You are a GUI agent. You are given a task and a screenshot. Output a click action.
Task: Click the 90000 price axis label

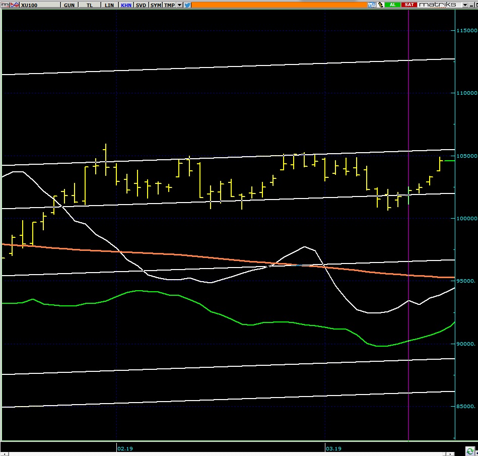coord(465,344)
